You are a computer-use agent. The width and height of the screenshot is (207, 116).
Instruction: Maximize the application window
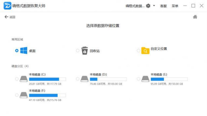193,6
